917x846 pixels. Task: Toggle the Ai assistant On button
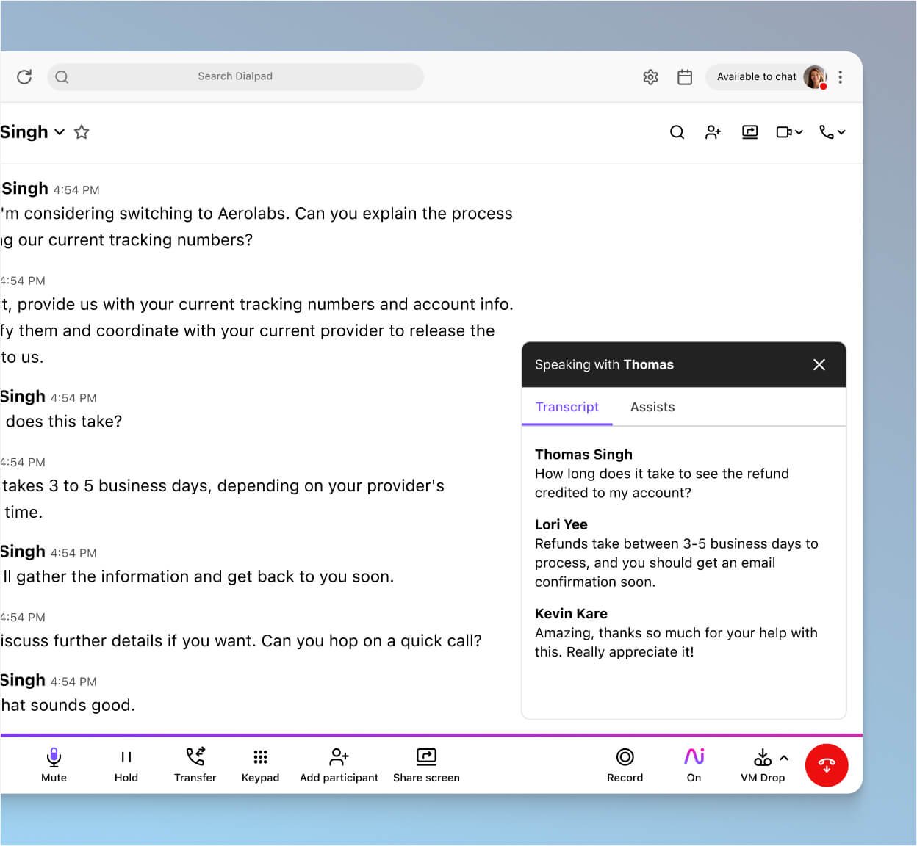[694, 765]
